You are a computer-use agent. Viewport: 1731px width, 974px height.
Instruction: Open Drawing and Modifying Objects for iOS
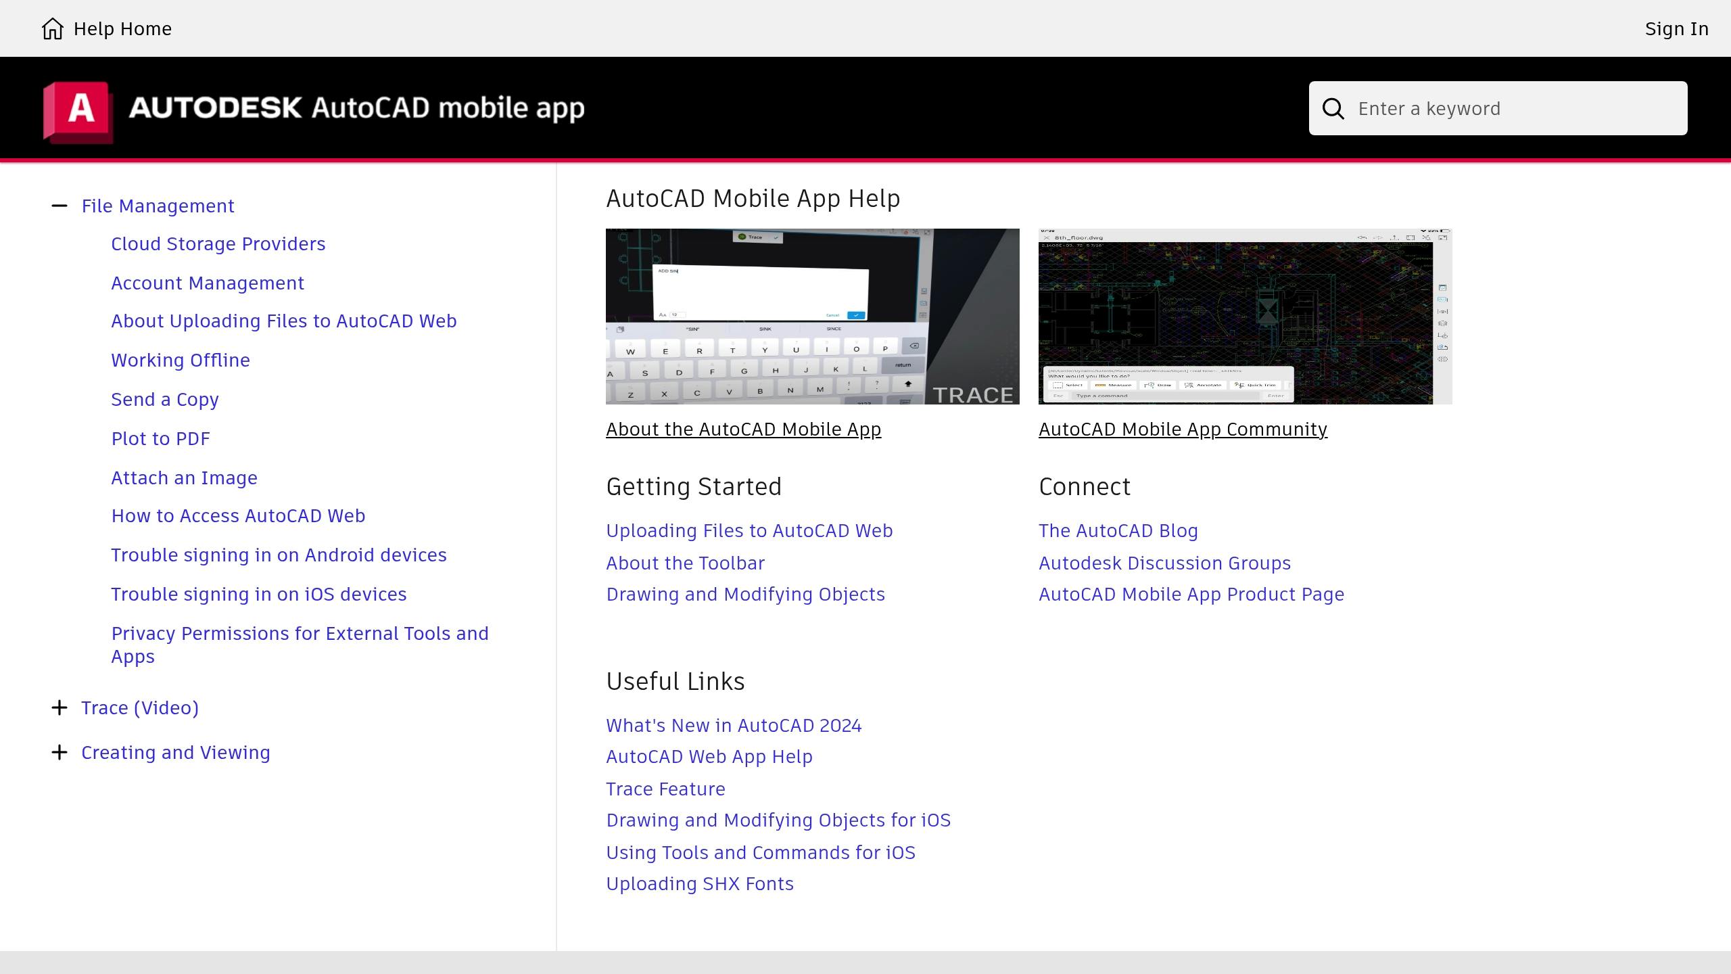click(778, 820)
